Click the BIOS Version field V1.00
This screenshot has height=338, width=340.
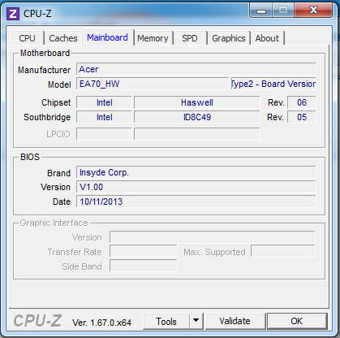[x=196, y=187]
